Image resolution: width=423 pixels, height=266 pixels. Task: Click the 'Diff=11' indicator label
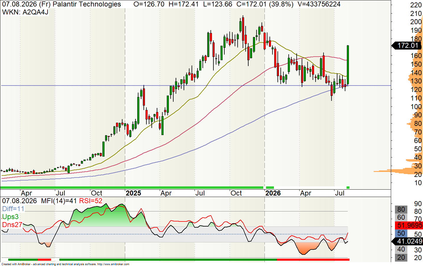tap(13, 209)
